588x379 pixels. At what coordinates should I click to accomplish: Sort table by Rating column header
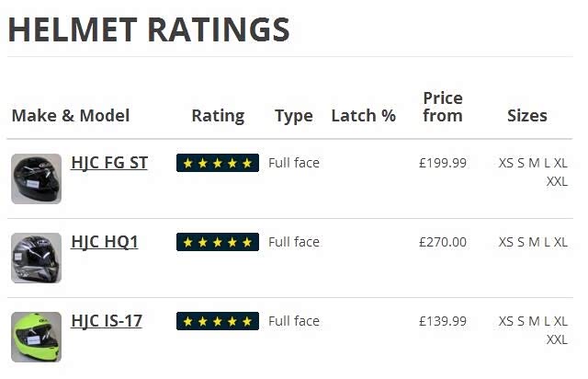[x=218, y=115]
